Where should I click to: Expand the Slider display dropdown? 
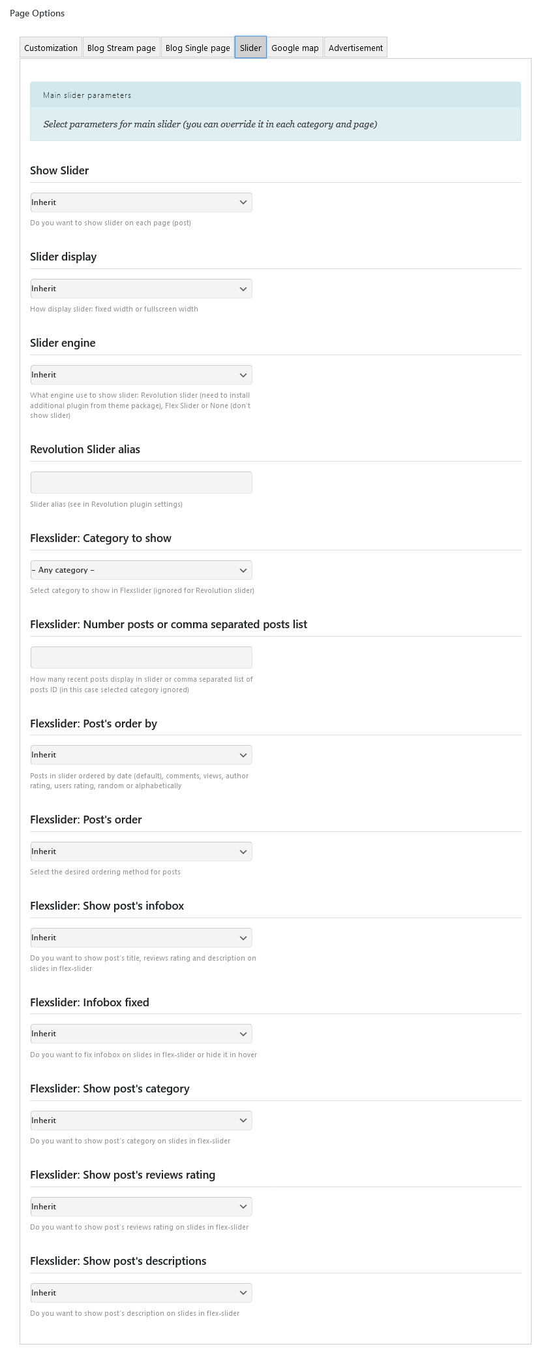[x=141, y=289]
